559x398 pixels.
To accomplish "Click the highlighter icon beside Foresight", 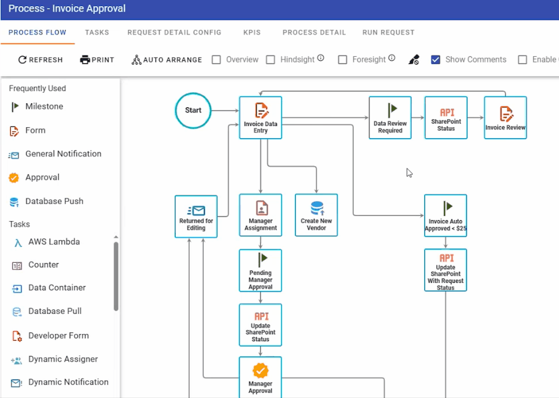I will click(x=414, y=60).
